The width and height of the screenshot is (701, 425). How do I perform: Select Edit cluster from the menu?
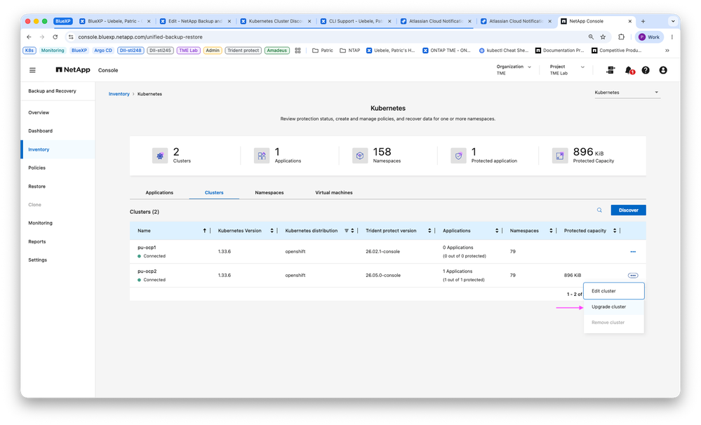coord(614,291)
